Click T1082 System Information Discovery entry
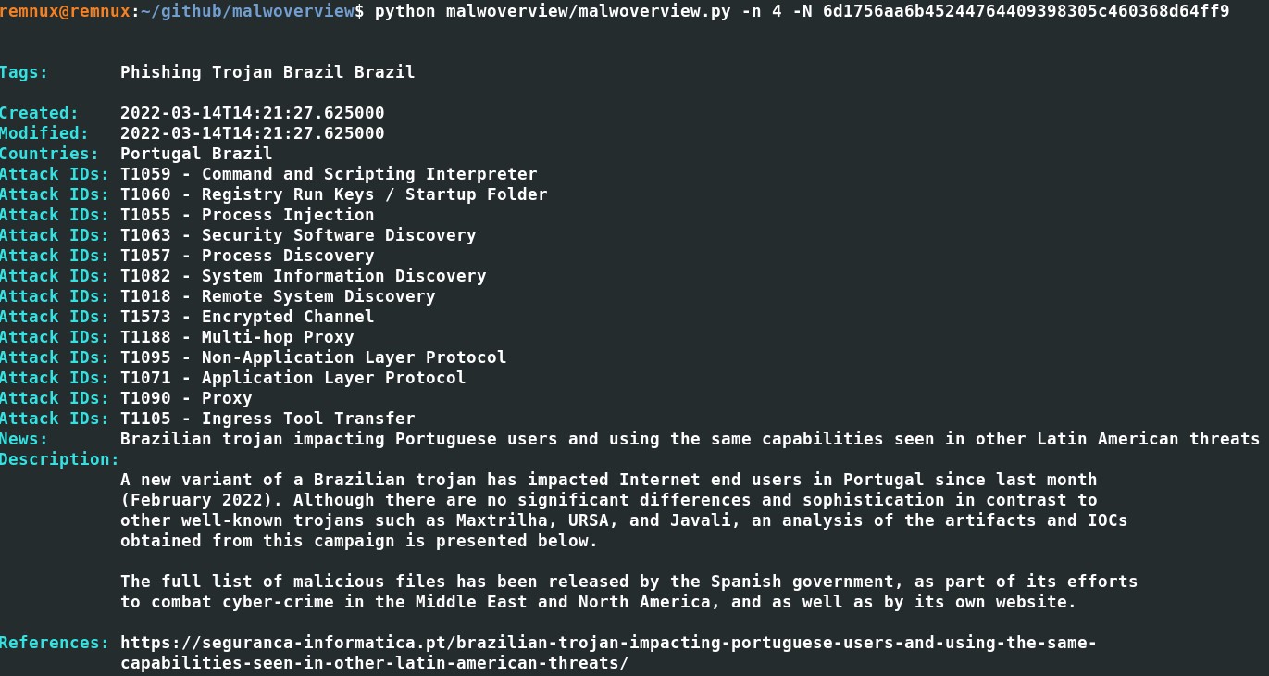 click(303, 276)
